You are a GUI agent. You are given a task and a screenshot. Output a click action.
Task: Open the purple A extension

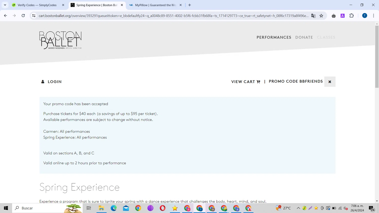pyautogui.click(x=343, y=16)
